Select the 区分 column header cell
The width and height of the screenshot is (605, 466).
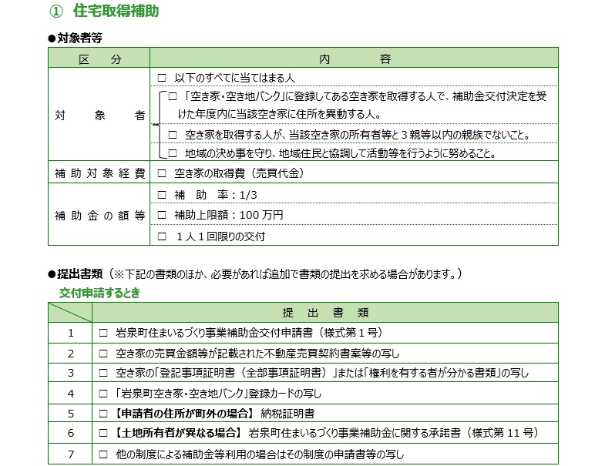99,59
